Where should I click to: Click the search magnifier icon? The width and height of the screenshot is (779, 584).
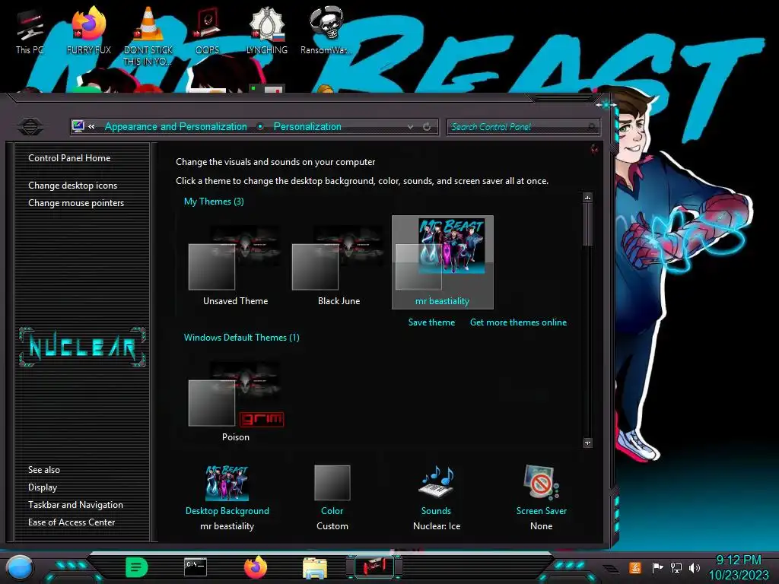tap(591, 127)
